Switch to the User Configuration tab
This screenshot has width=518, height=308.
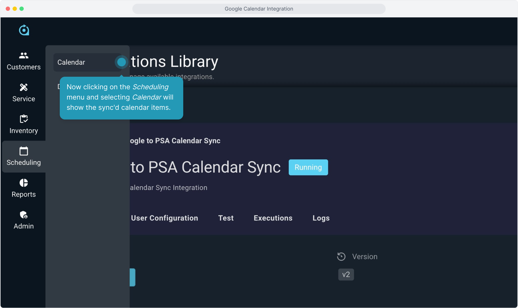pos(164,218)
